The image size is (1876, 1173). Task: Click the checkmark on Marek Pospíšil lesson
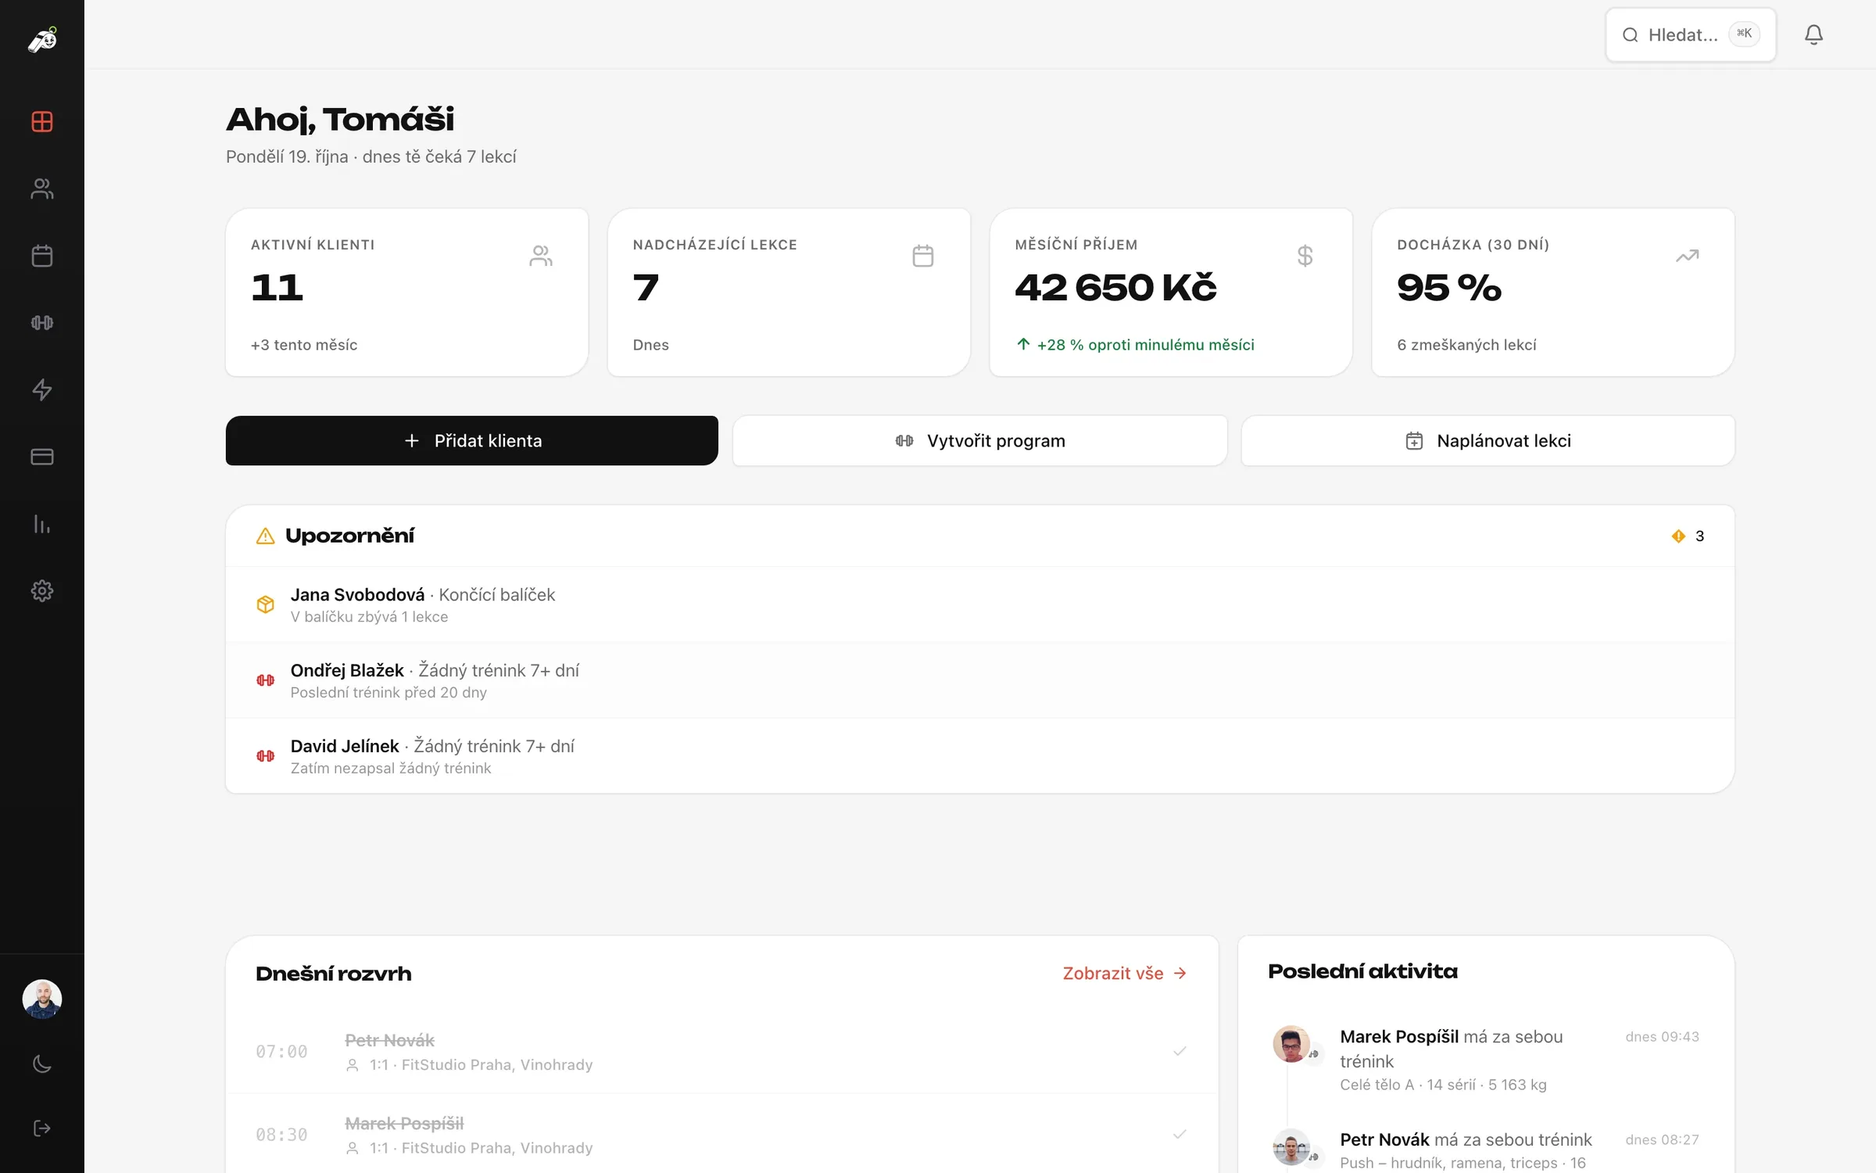coord(1180,1134)
